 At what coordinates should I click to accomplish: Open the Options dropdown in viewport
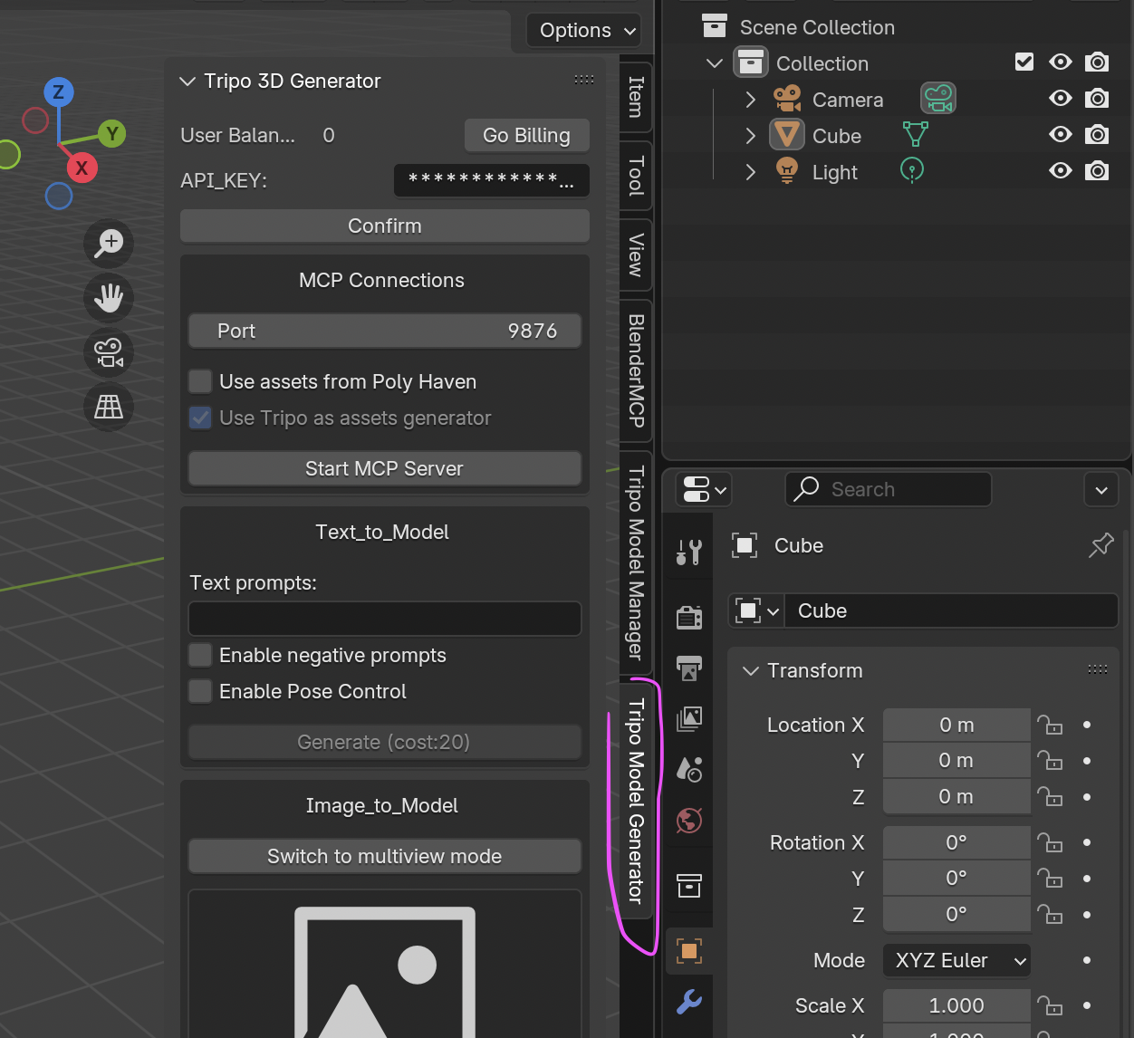coord(584,30)
